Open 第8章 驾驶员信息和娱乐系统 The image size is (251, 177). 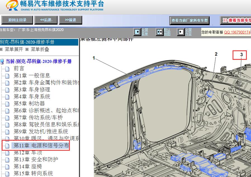pos(46,124)
